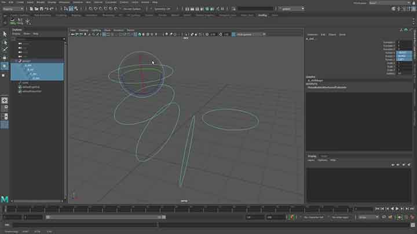Open the menu set dropdown at top left
Screen dimensions: 417x234
coord(13,9)
